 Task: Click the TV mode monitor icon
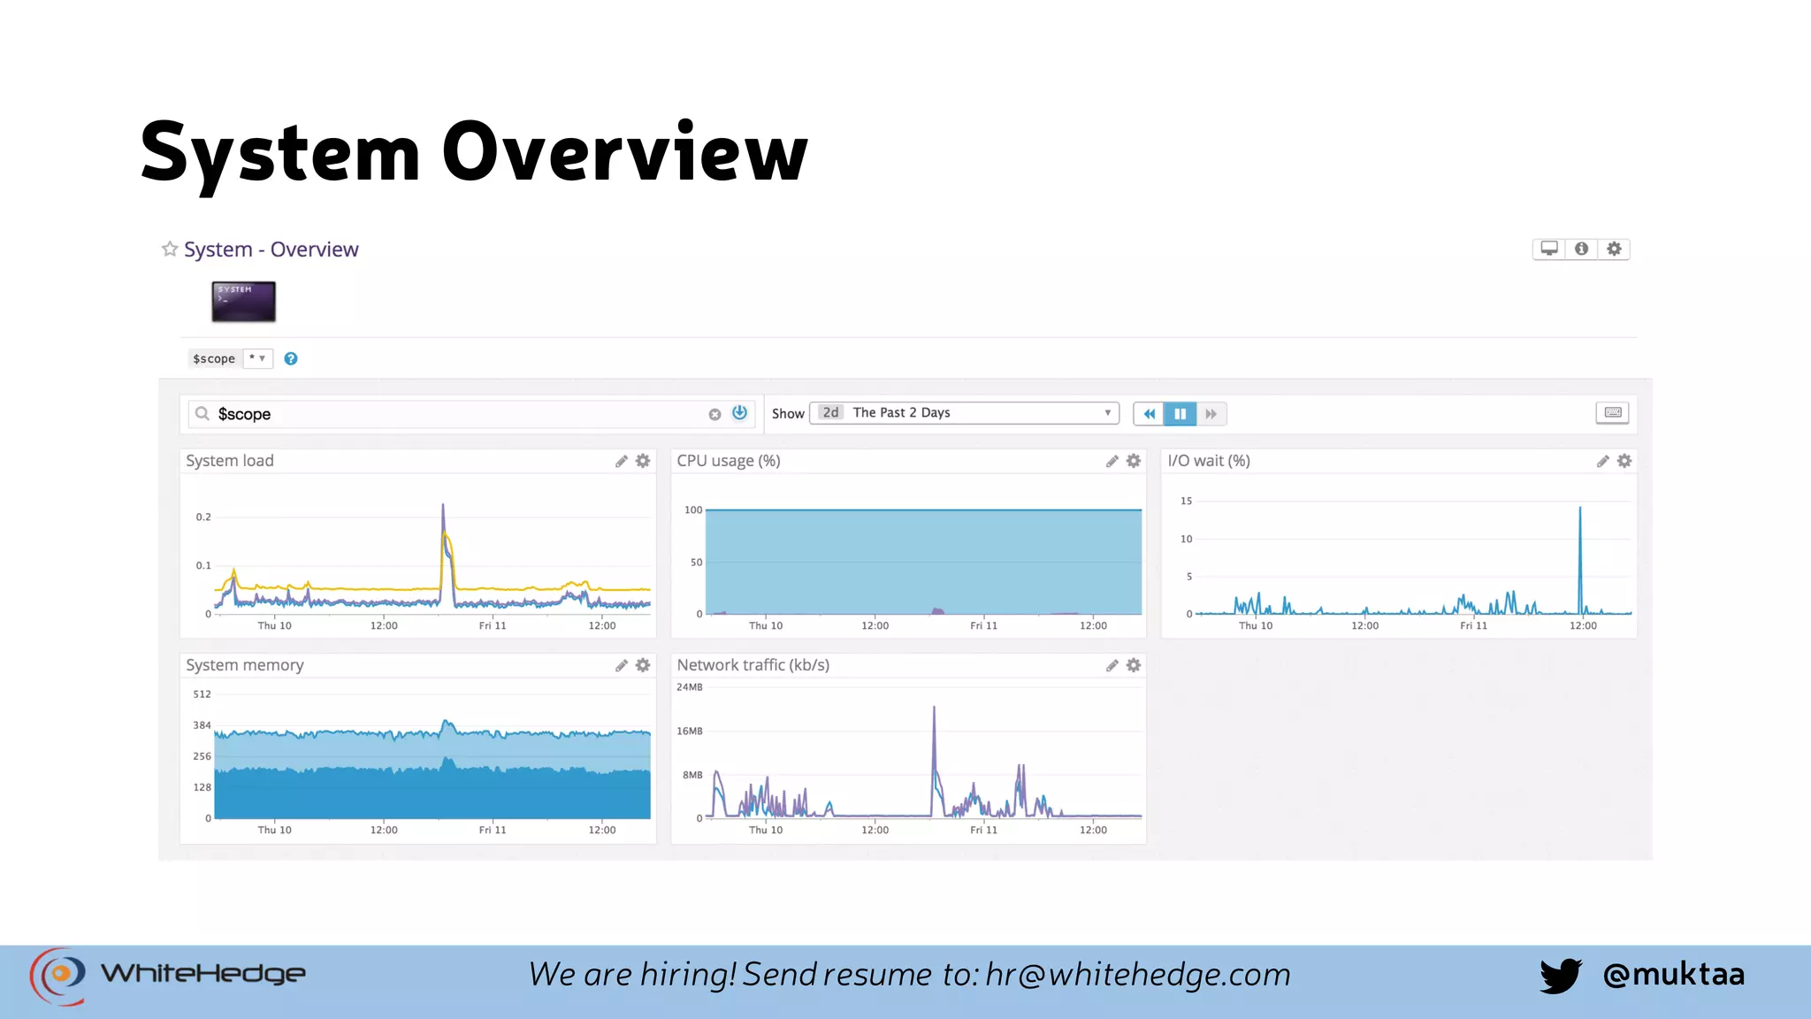pyautogui.click(x=1549, y=249)
